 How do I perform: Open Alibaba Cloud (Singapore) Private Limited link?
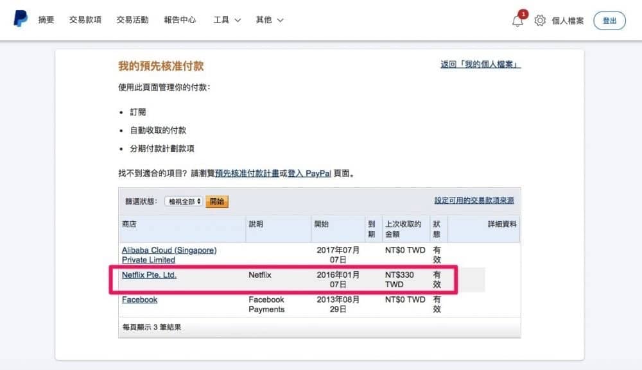pos(169,255)
